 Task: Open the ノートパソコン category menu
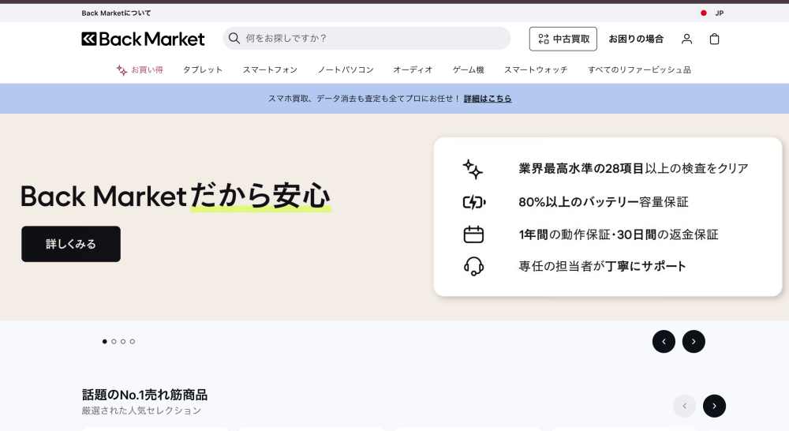pos(346,69)
